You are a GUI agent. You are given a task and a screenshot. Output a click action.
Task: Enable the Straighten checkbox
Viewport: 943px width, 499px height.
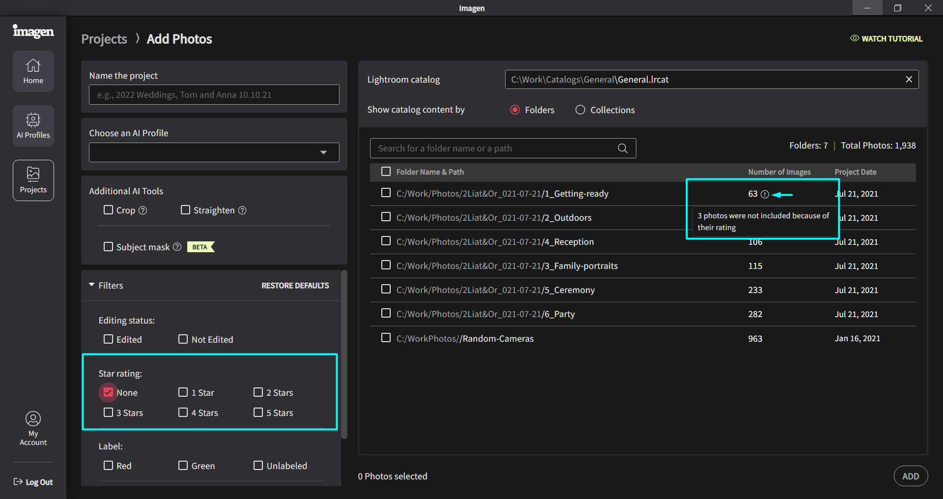[x=185, y=210]
